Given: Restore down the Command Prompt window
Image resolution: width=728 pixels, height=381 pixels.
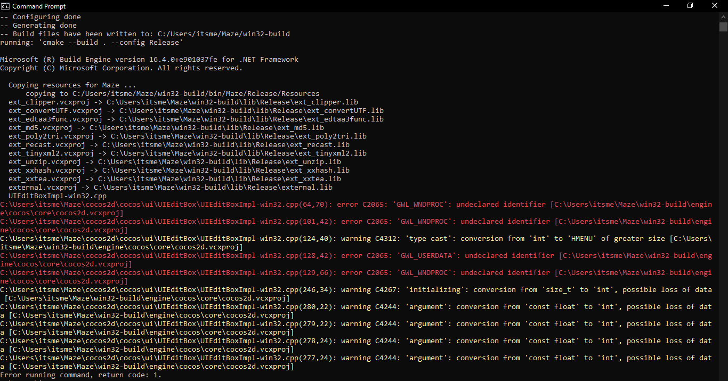Looking at the screenshot, I should [690, 6].
